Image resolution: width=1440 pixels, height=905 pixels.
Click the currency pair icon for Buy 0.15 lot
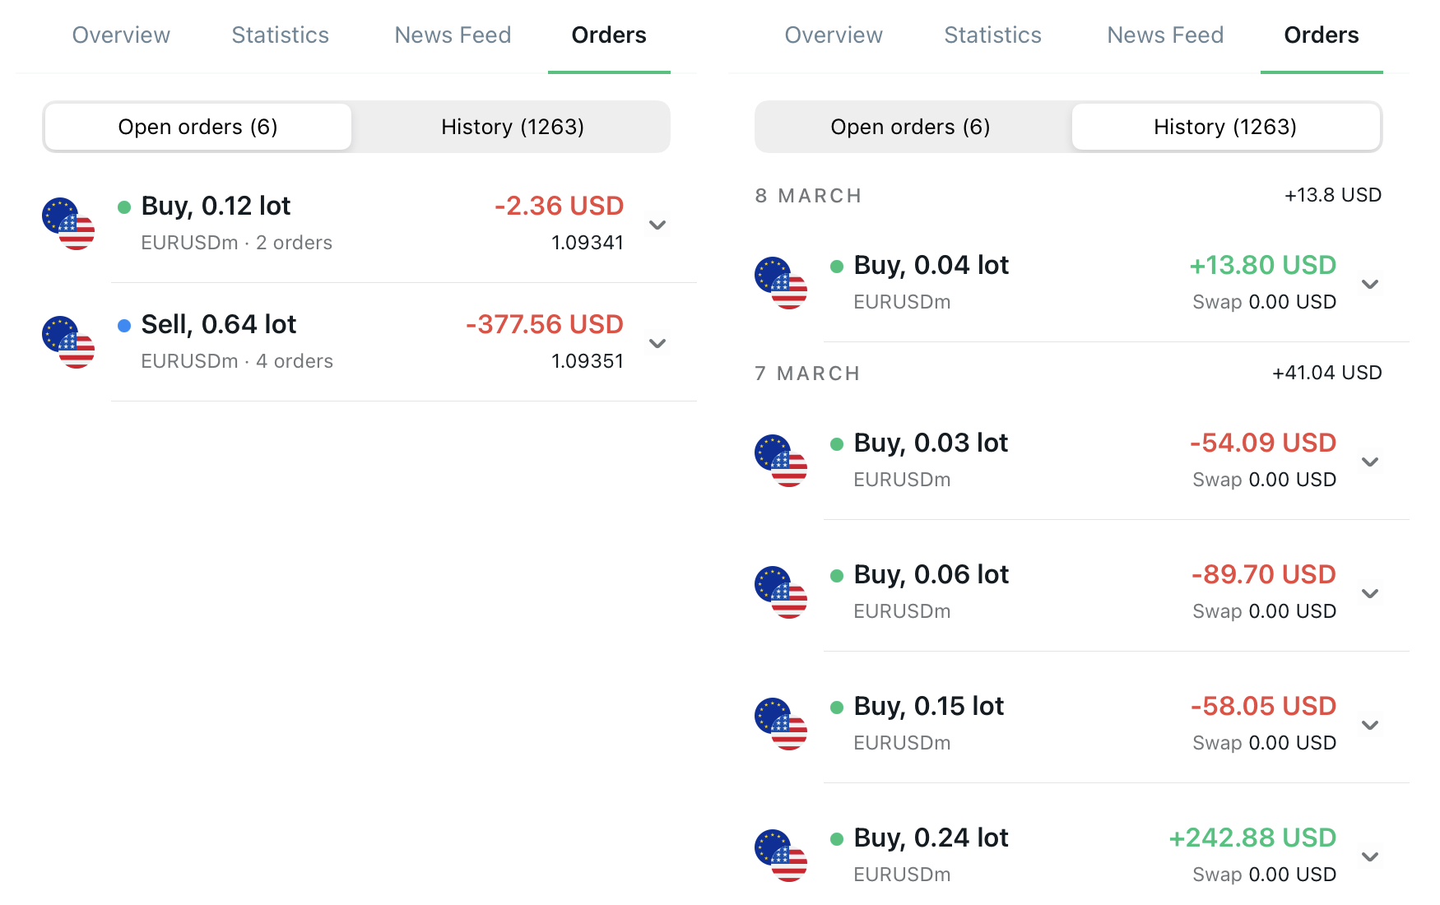(x=781, y=724)
